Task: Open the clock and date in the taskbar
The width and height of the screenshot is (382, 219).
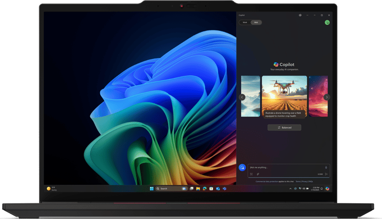Action: (315, 189)
